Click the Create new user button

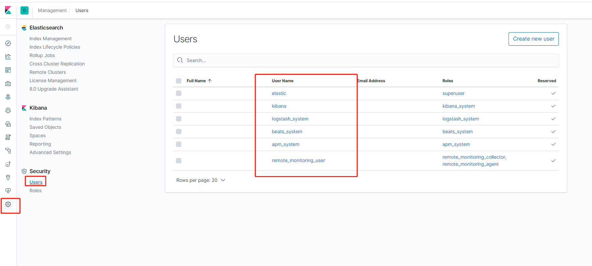click(534, 39)
